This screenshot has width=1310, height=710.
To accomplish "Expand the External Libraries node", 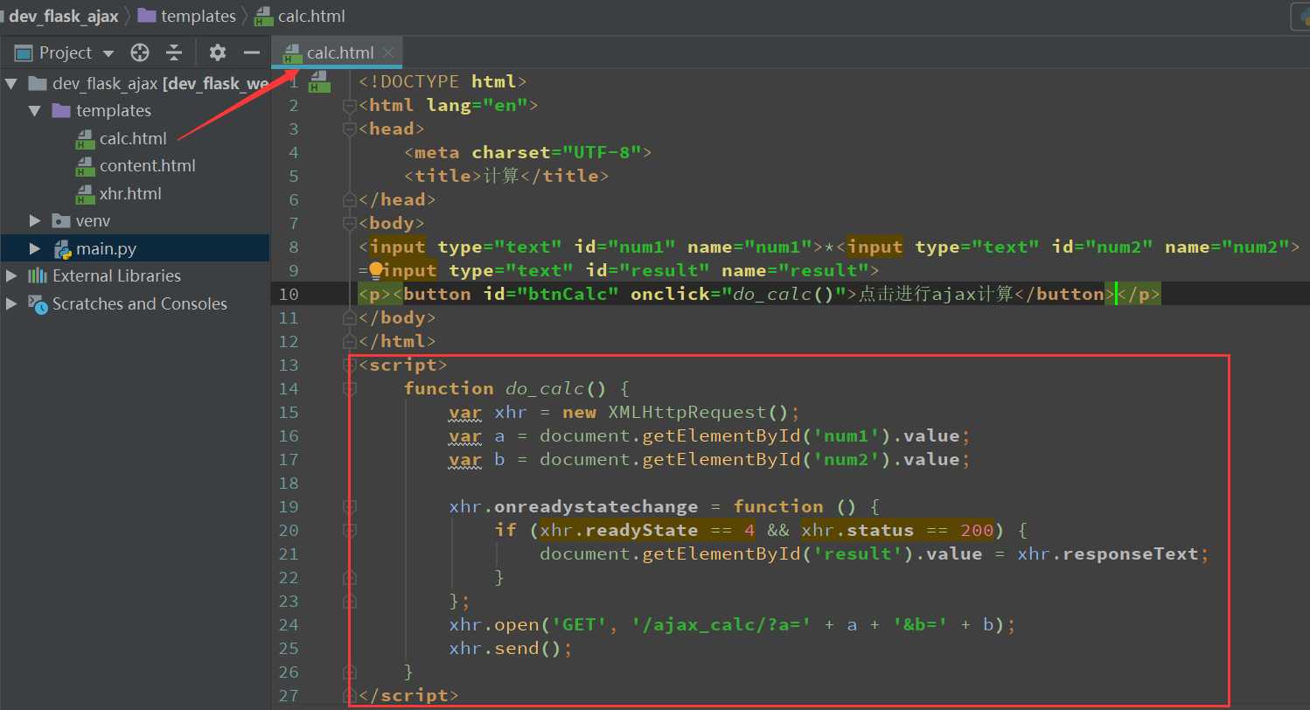I will 11,276.
